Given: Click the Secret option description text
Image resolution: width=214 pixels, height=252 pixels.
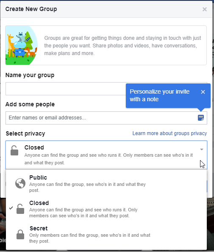Looking at the screenshot, I should coord(90,238).
